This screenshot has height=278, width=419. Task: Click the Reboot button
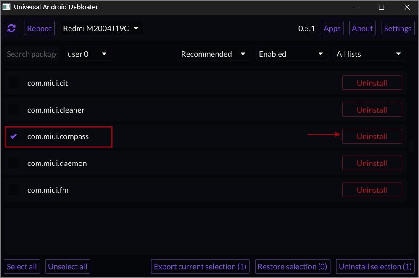click(39, 28)
